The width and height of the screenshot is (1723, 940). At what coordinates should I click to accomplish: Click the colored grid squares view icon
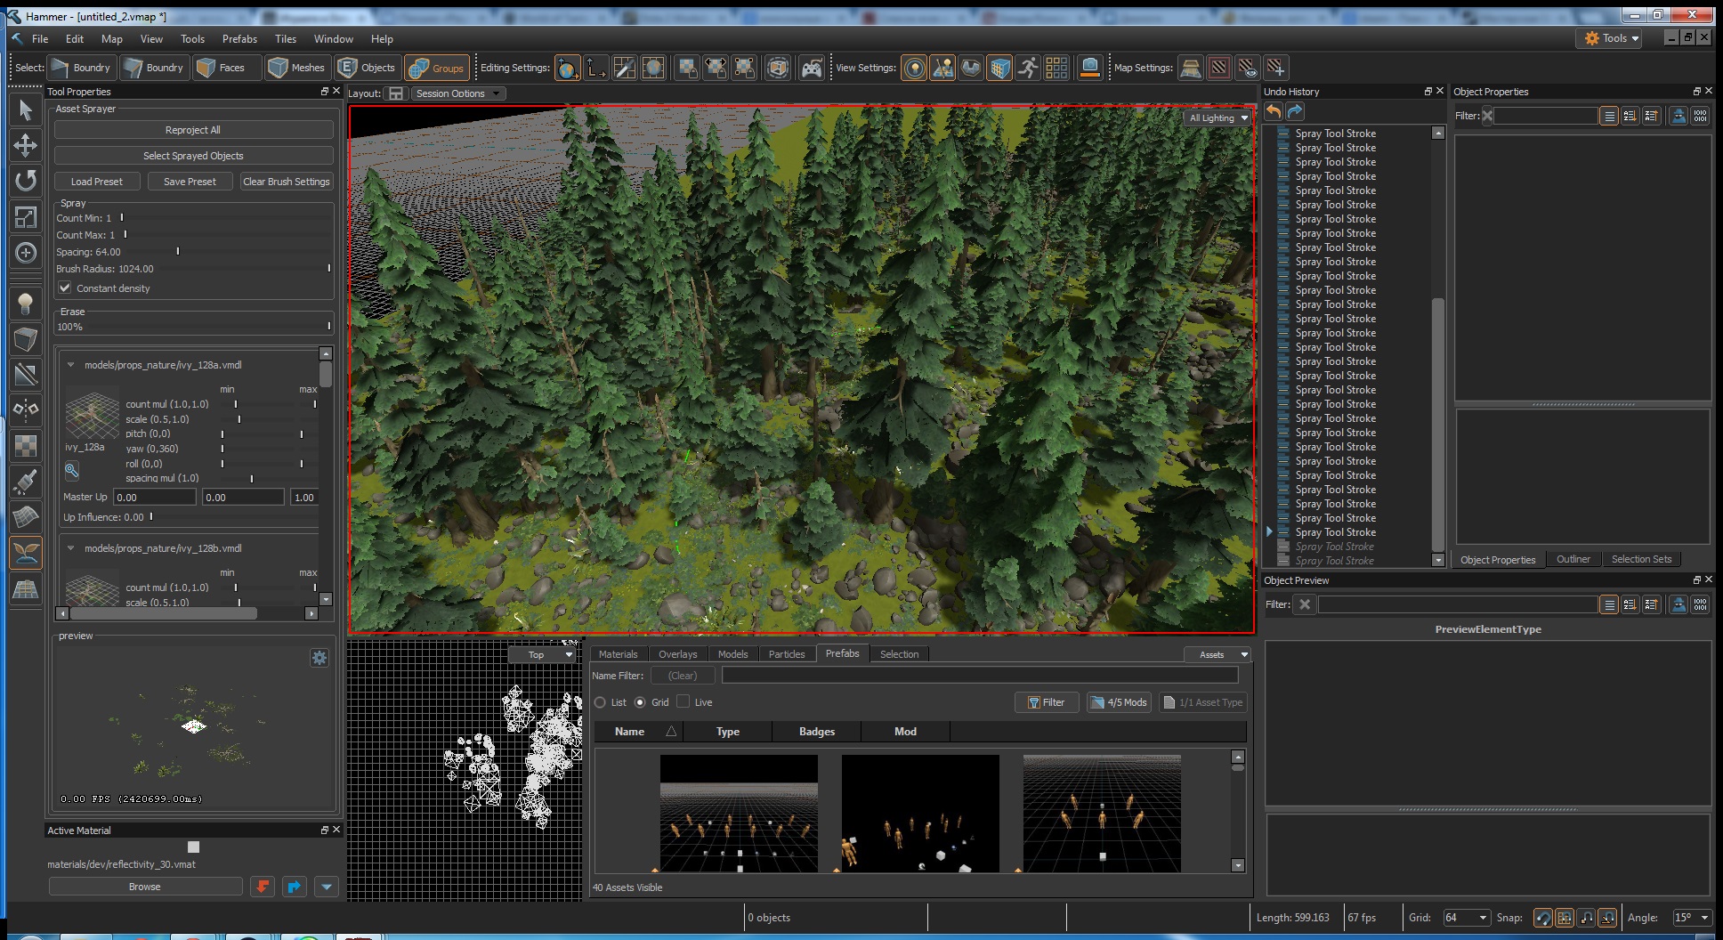(1056, 68)
